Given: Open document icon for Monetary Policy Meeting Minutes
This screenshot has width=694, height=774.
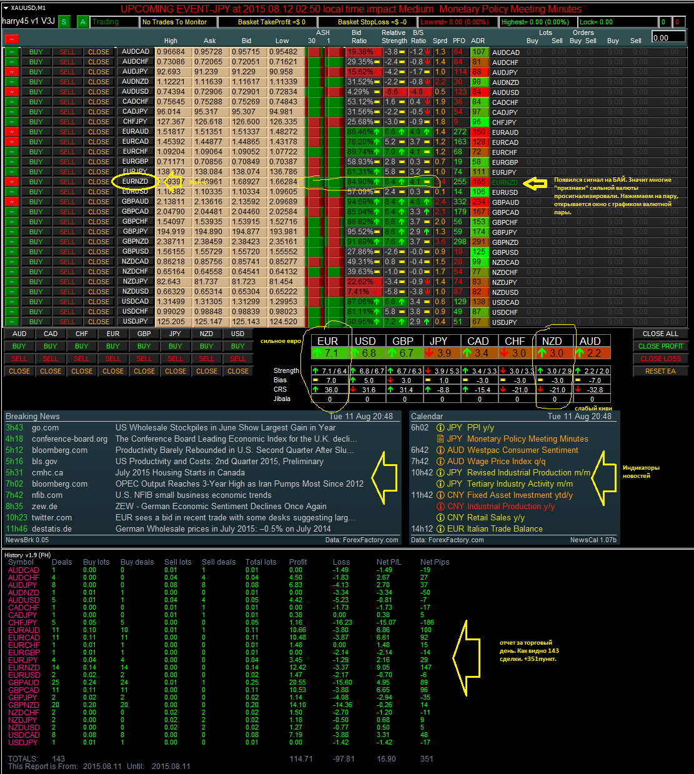Looking at the screenshot, I should (440, 439).
